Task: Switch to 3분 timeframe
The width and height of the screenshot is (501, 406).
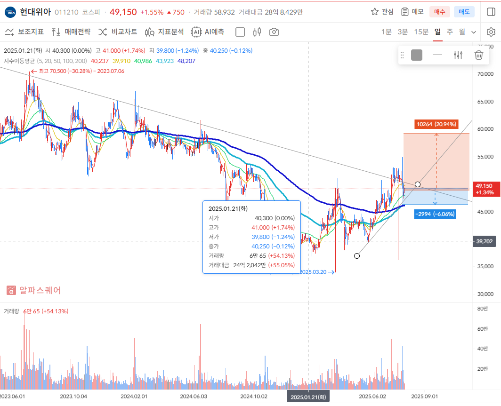Action: (x=403, y=32)
